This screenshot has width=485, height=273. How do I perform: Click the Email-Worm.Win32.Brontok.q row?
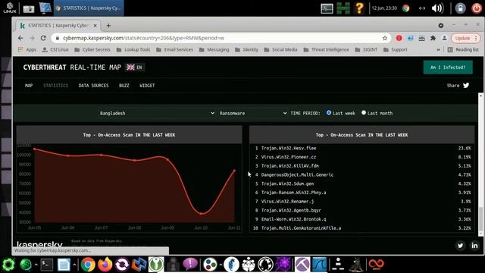pyautogui.click(x=362, y=219)
